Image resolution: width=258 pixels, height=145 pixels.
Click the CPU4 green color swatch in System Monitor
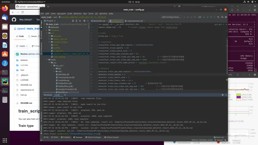coord(239,95)
